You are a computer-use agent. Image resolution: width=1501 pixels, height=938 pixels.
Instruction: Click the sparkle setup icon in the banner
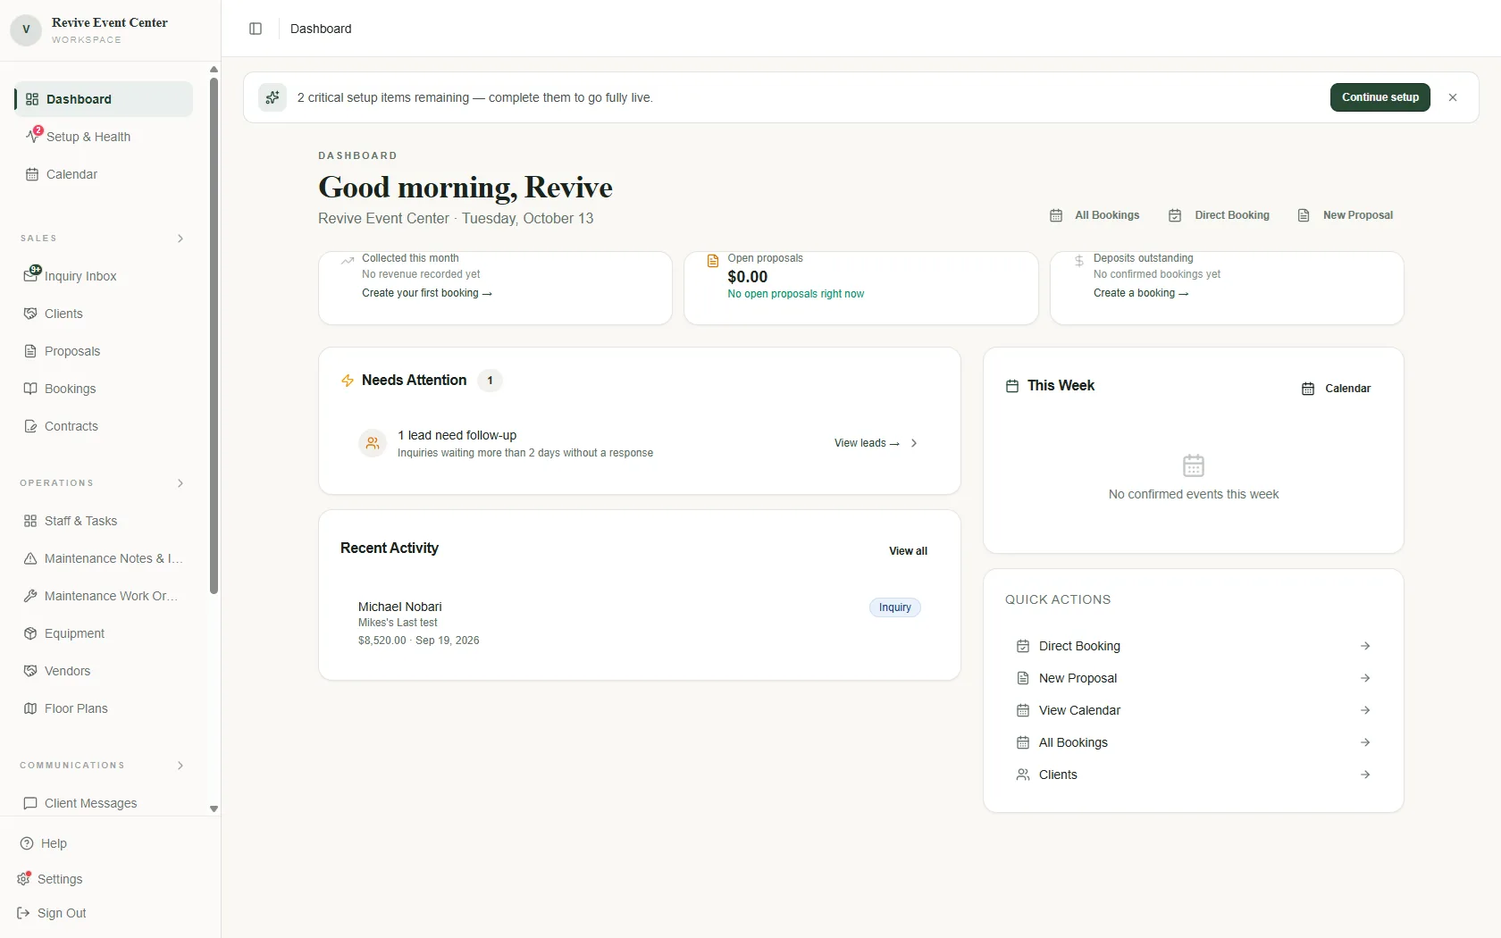(273, 97)
